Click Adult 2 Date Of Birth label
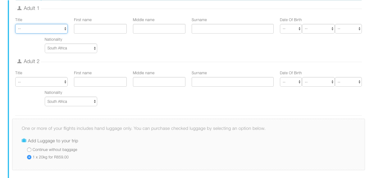374x178 pixels. coord(291,73)
